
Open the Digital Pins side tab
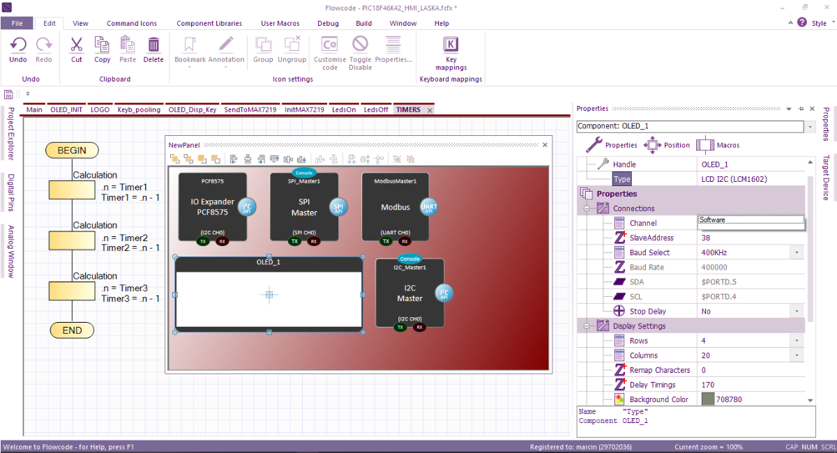[10, 192]
